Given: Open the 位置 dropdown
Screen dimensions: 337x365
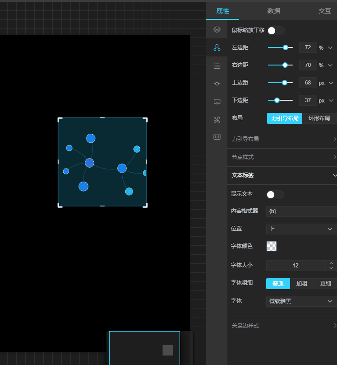Looking at the screenshot, I should point(301,229).
